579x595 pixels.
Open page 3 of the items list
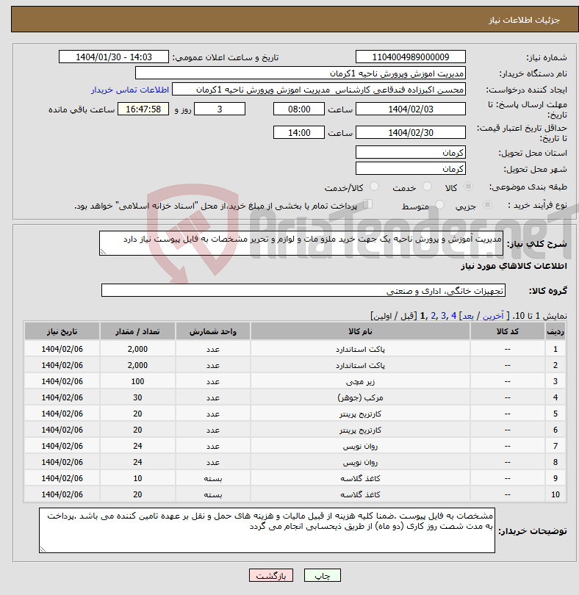pos(443,316)
